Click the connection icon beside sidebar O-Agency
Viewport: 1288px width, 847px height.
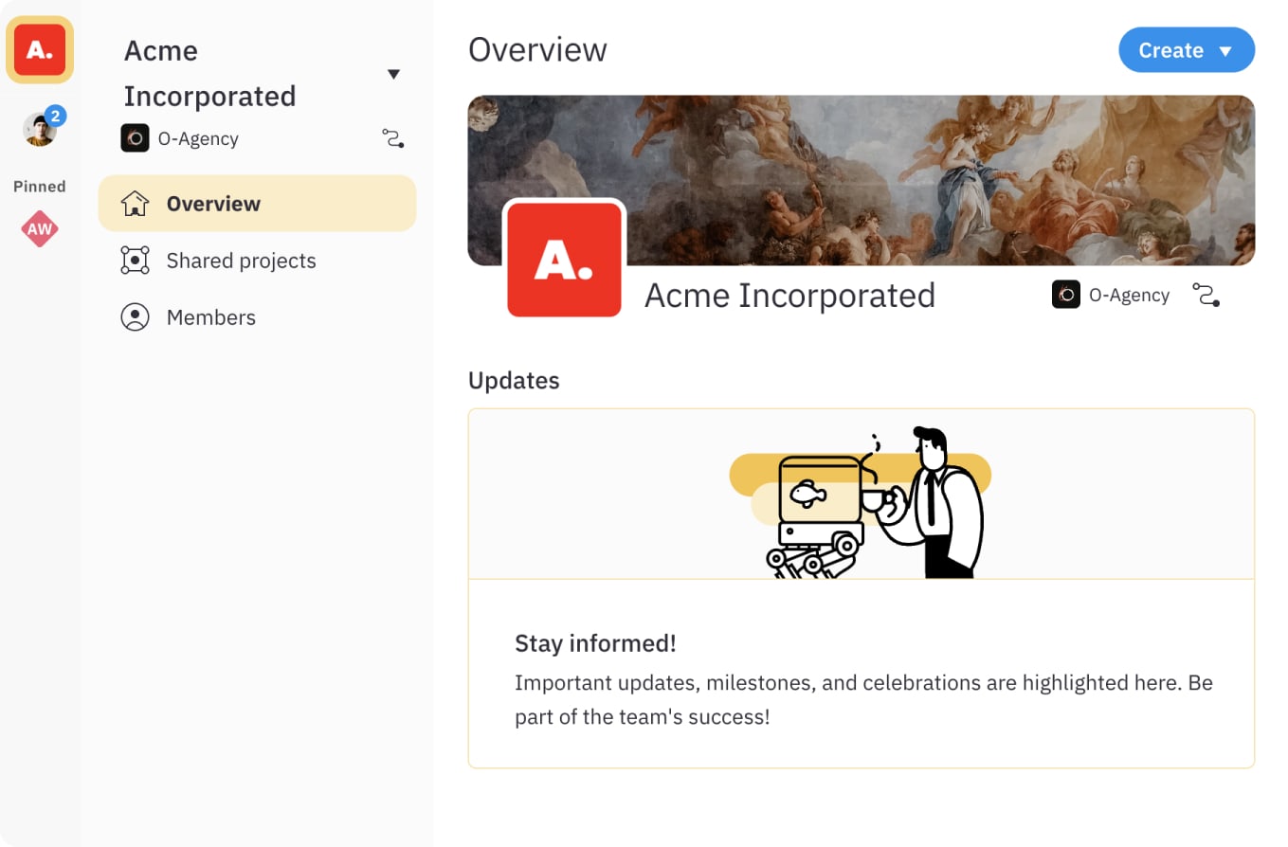click(393, 138)
